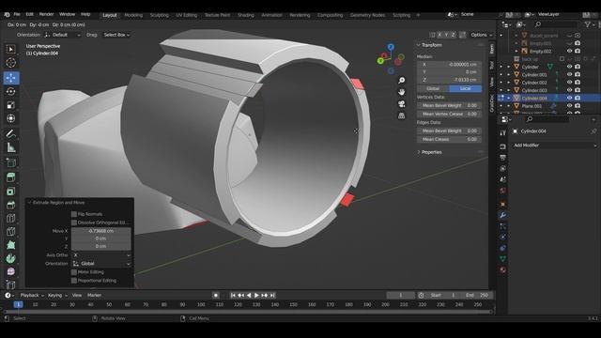Switch to the Modeling workspace tab

pyautogui.click(x=133, y=15)
